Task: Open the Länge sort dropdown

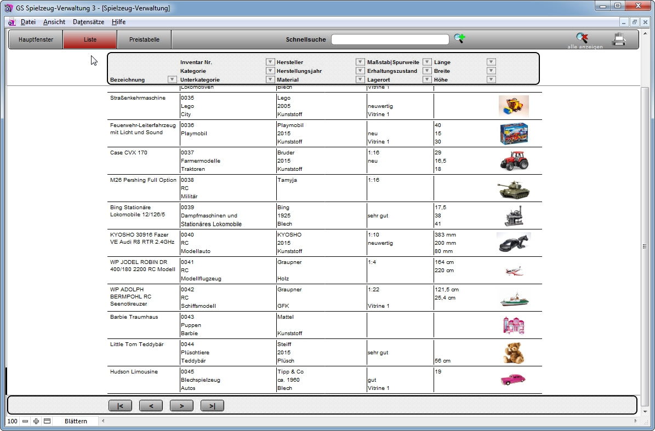Action: coord(491,62)
